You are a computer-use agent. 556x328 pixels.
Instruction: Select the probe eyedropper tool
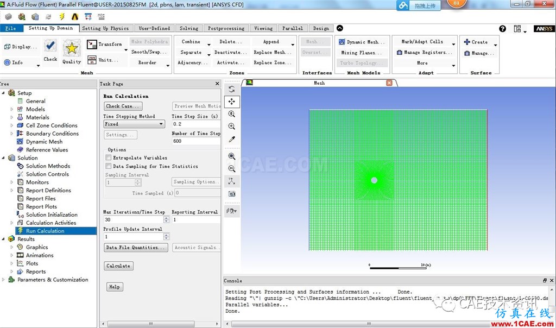pos(231,139)
